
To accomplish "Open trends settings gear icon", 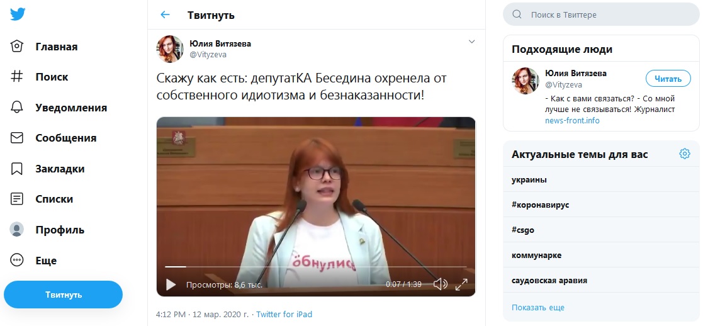I will click(684, 154).
